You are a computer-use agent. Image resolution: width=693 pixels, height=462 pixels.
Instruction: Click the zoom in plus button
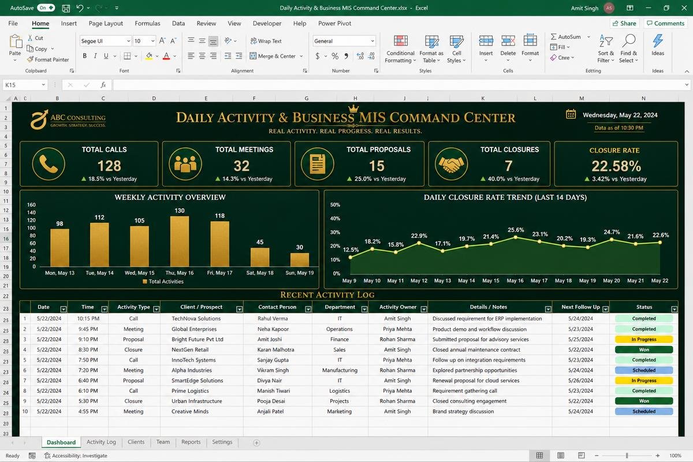pyautogui.click(x=658, y=456)
